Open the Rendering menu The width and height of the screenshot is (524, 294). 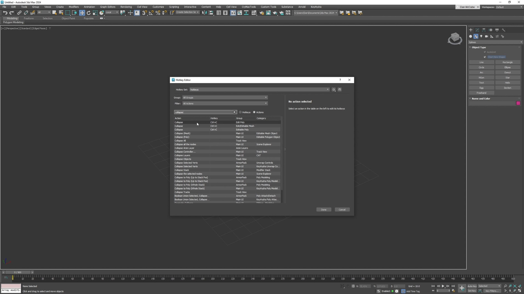[126, 7]
